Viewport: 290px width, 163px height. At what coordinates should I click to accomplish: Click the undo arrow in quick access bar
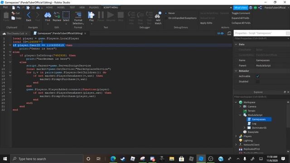pos(19,8)
